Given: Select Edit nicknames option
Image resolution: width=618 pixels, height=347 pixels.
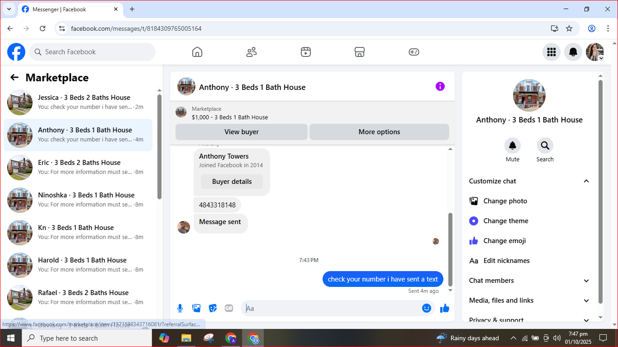Looking at the screenshot, I should tap(529, 261).
